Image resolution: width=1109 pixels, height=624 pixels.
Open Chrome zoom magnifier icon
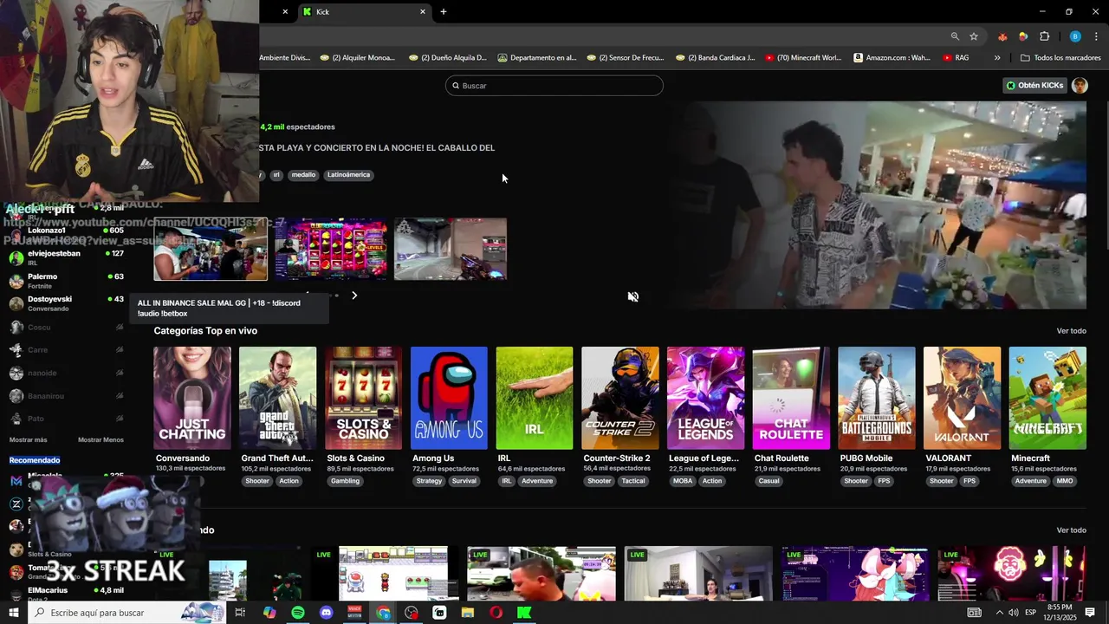[x=955, y=36]
